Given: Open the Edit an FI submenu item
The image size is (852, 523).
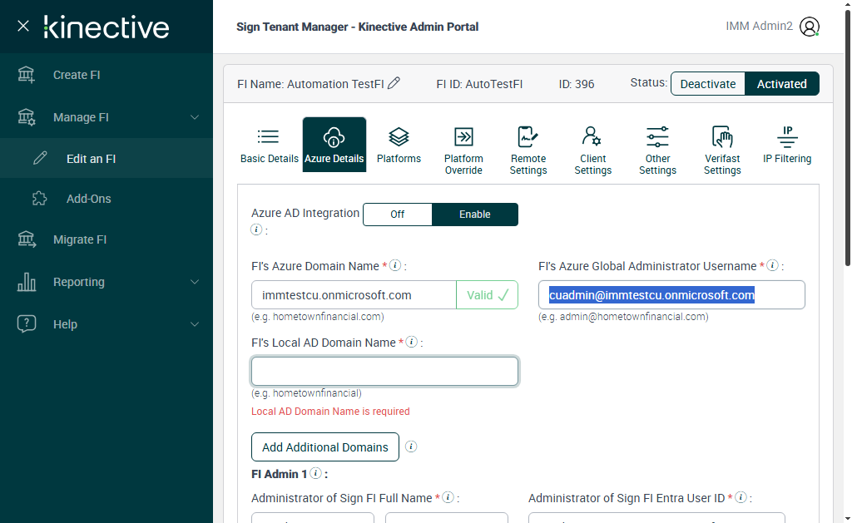Looking at the screenshot, I should coord(106,158).
